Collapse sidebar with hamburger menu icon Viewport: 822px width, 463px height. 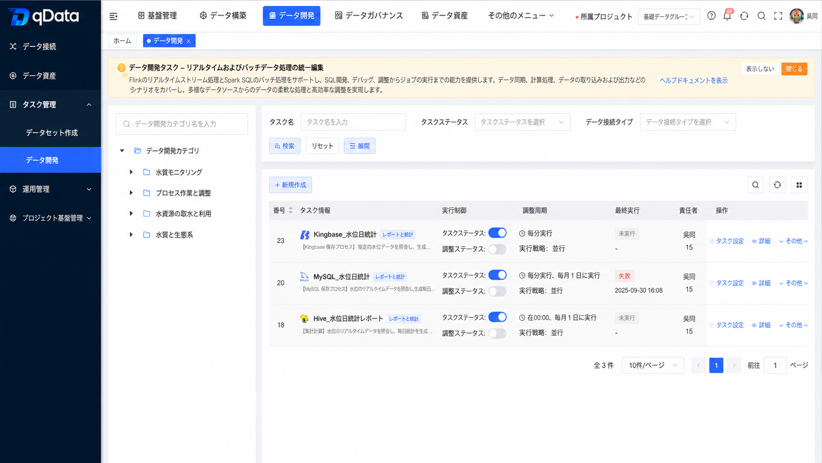(x=114, y=16)
